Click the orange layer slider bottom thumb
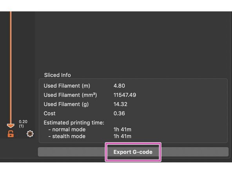Screen dimensions: 232x174 coord(11,126)
